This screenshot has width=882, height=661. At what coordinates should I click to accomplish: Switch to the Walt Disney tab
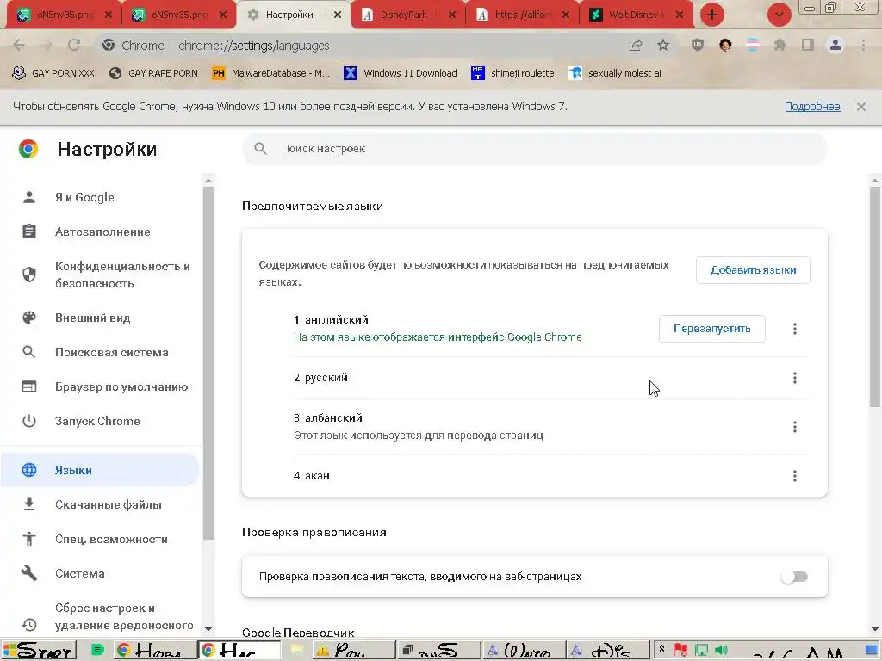(x=637, y=15)
